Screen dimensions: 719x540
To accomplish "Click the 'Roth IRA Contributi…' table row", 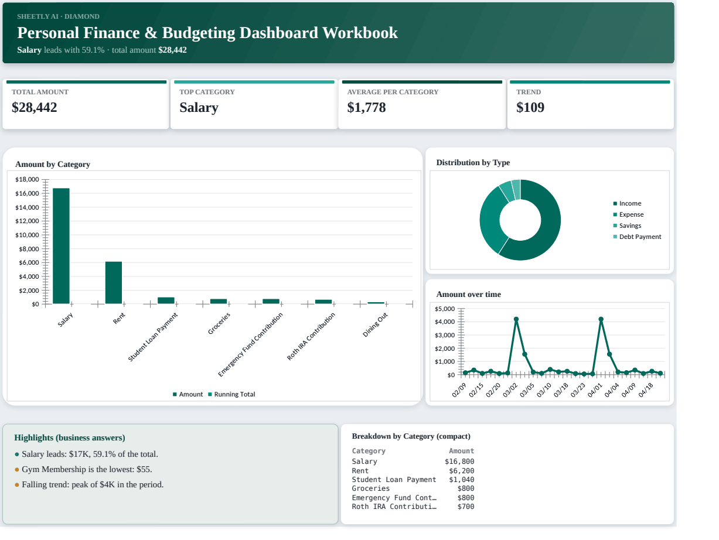I will click(x=413, y=507).
